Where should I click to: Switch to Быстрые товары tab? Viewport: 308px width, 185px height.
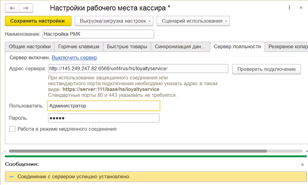click(127, 47)
